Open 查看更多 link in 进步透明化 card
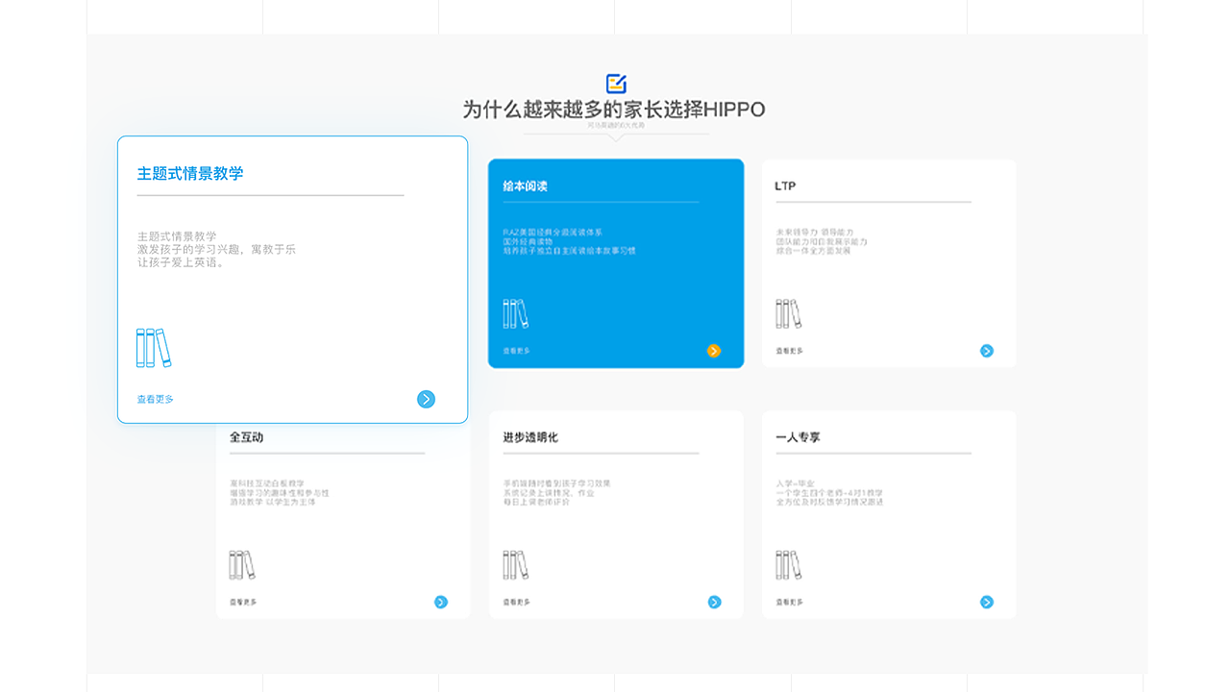The image size is (1230, 692). point(517,602)
